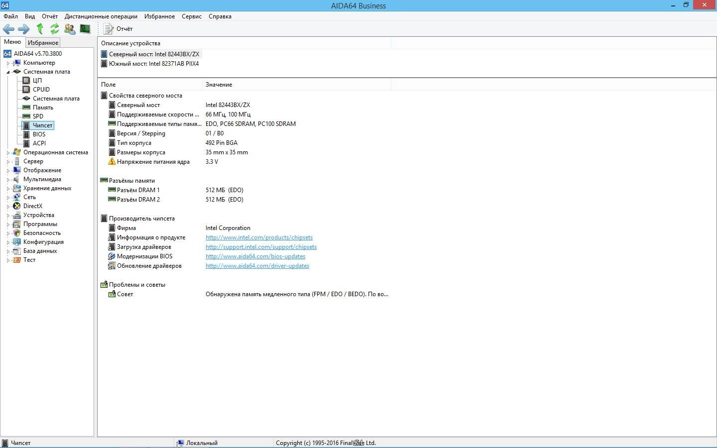Click the Описание устройства column header
717x448 pixels.
tap(244, 43)
